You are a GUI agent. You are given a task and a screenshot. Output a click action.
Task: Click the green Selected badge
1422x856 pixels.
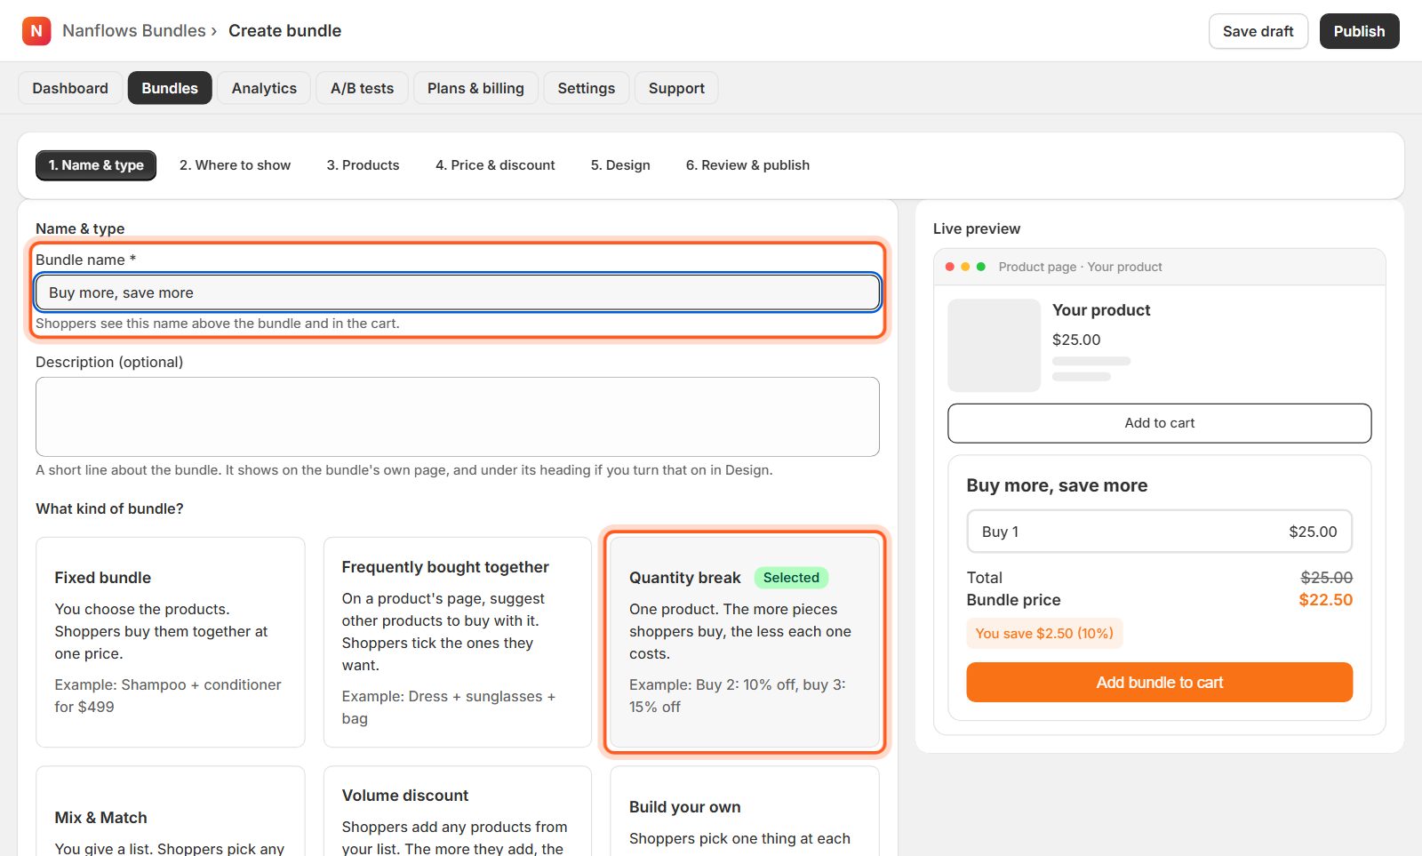pyautogui.click(x=791, y=578)
